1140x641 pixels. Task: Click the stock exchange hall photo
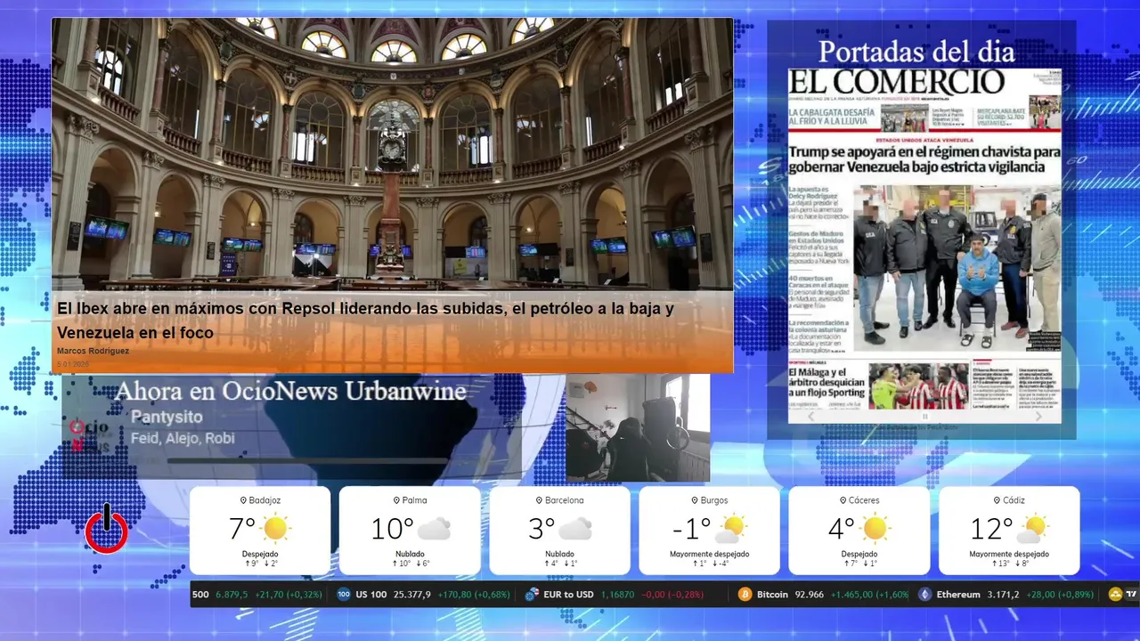[393, 154]
